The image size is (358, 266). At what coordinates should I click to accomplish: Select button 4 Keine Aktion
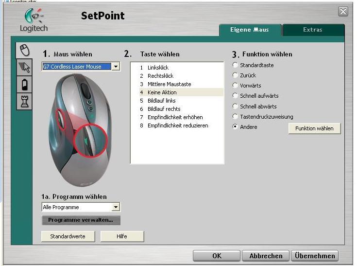point(181,92)
